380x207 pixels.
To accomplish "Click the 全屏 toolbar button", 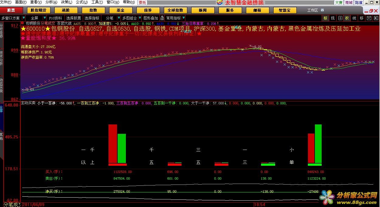I will pos(34,18).
